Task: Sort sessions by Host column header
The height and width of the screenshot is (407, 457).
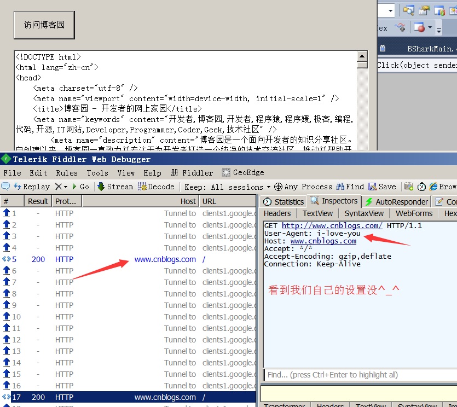Action: coord(140,201)
